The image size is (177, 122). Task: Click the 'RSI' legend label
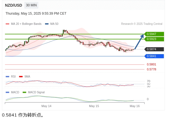[x=13, y=76]
